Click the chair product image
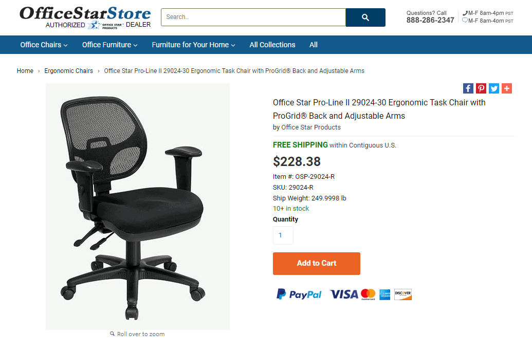 click(138, 207)
